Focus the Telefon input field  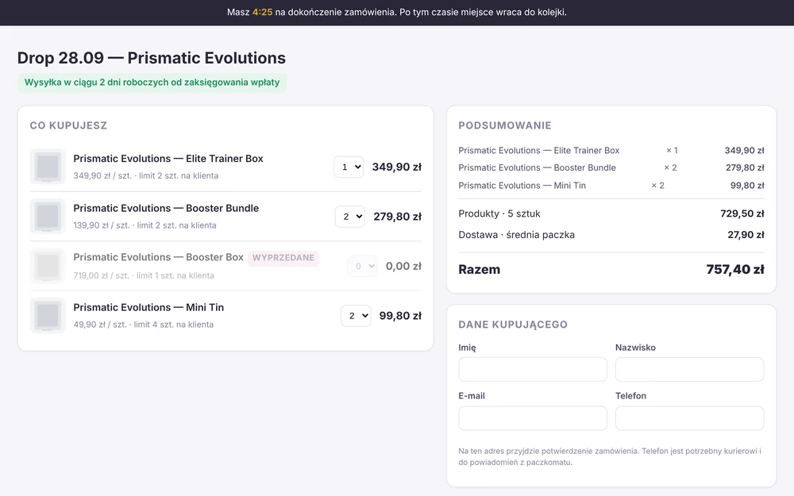click(x=690, y=418)
